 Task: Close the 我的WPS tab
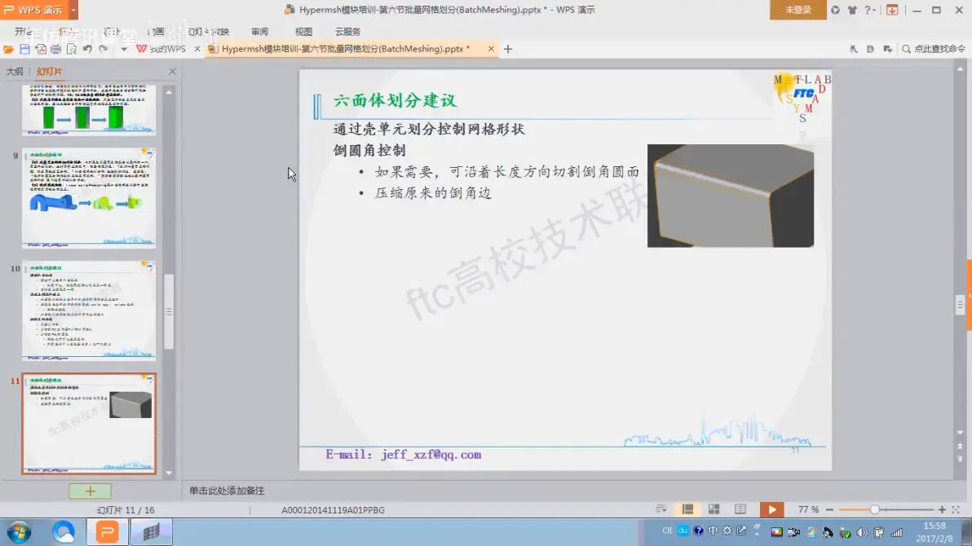click(x=197, y=49)
